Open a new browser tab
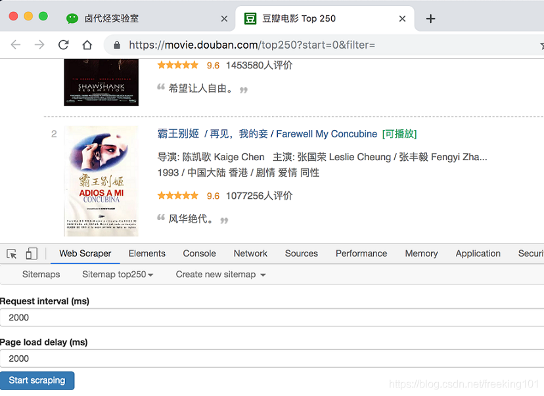Screen dimensions: 544x396 tap(430, 18)
